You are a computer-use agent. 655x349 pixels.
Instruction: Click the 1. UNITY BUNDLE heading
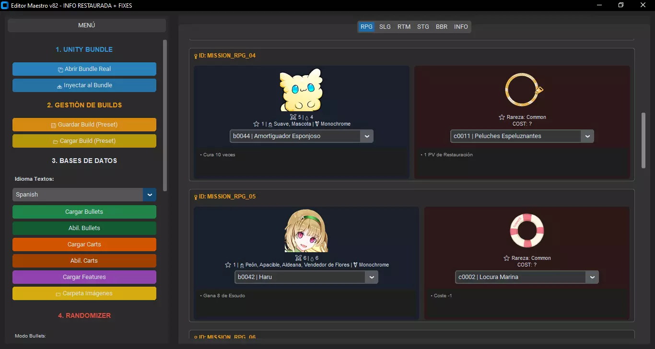[x=84, y=49]
